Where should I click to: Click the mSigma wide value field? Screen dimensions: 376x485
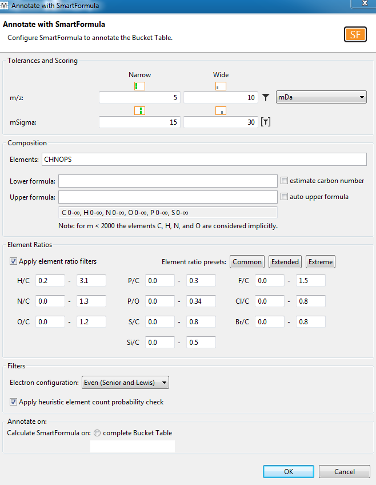[221, 122]
